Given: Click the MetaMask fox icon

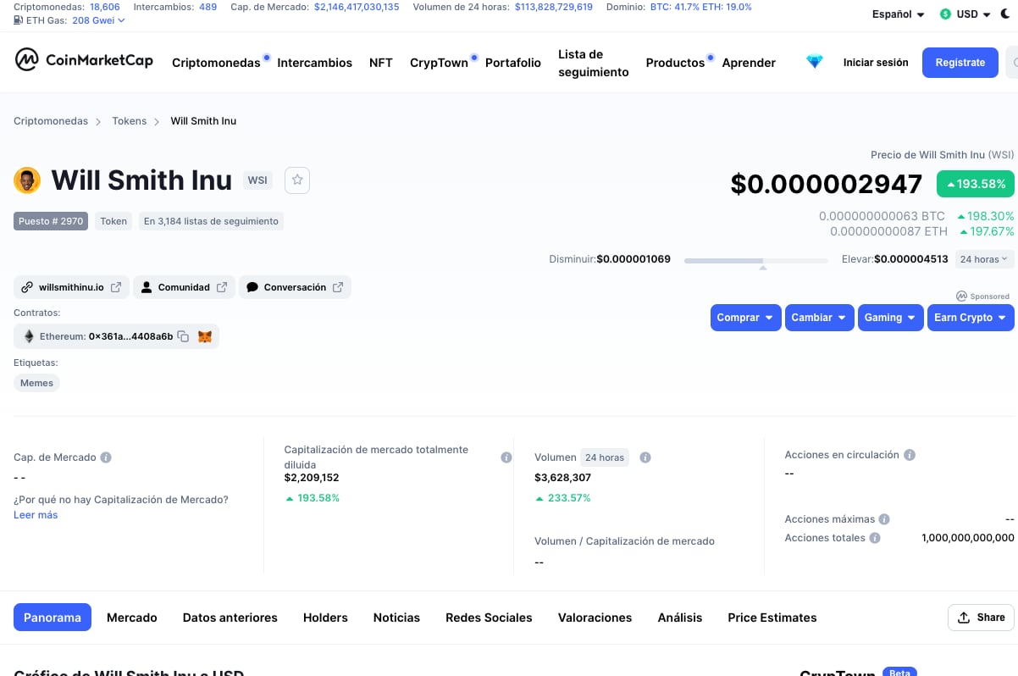Looking at the screenshot, I should (204, 336).
